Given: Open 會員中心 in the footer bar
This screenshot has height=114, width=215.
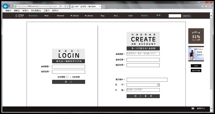Looking at the screenshot, I should pos(201,108).
